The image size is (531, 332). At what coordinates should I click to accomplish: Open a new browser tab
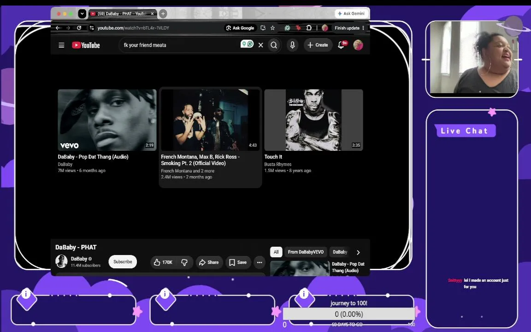coord(163,13)
